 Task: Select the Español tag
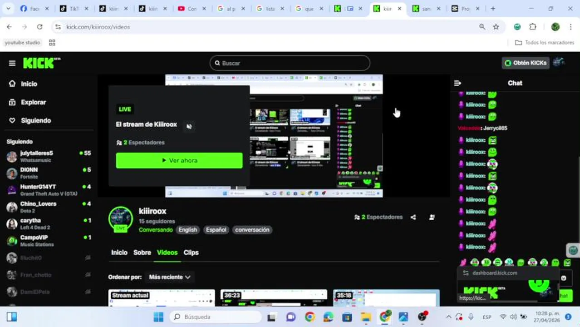216,230
